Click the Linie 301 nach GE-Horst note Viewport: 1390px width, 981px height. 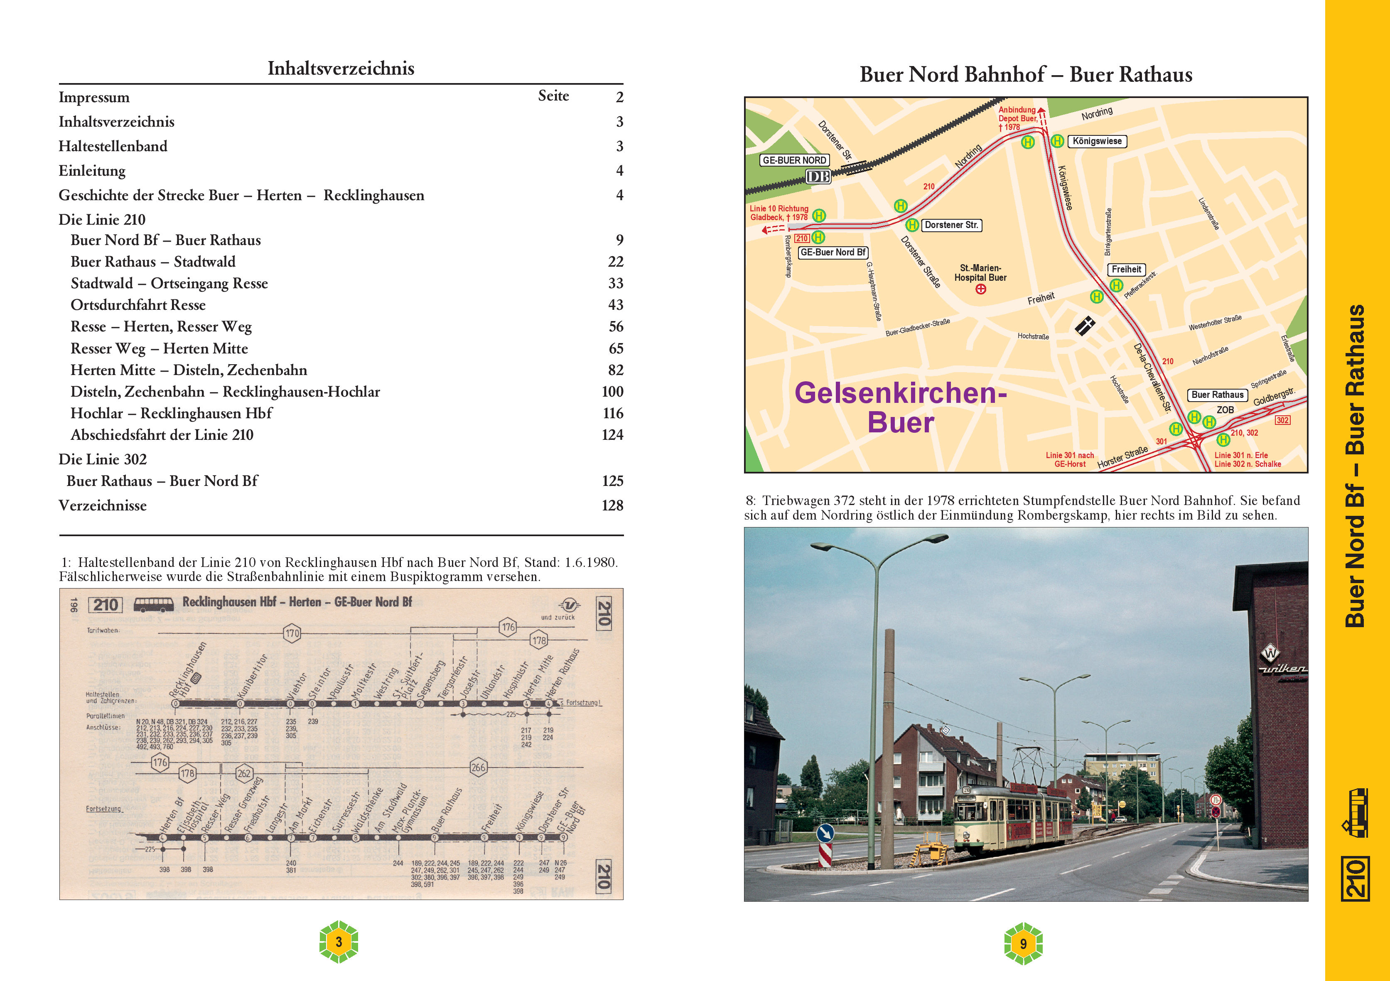click(1070, 460)
